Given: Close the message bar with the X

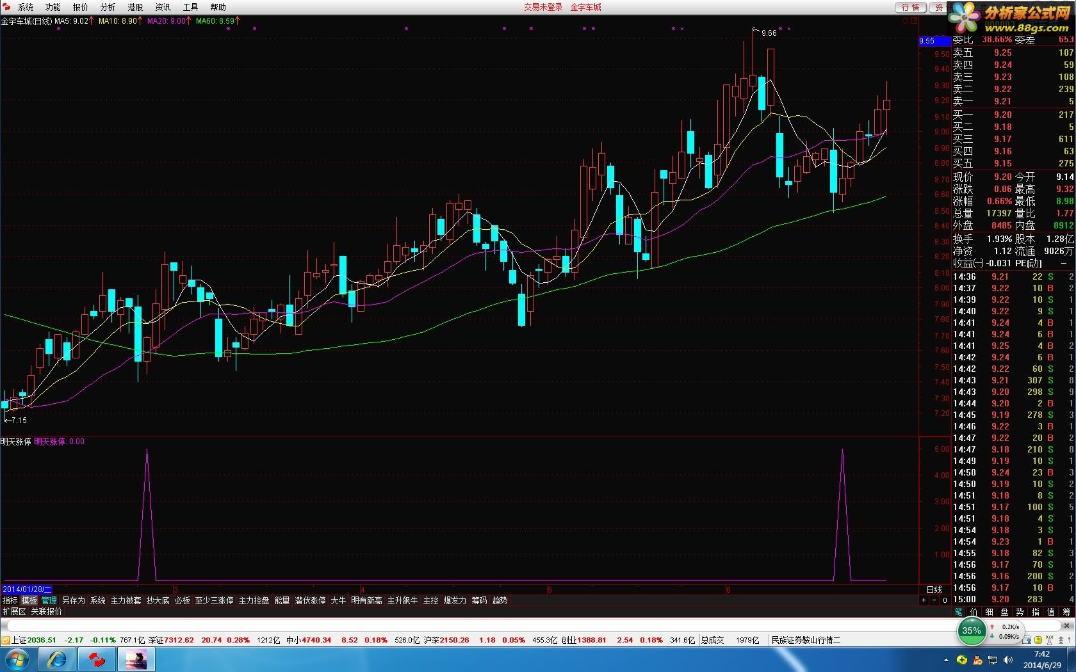Looking at the screenshot, I should point(1066,626).
